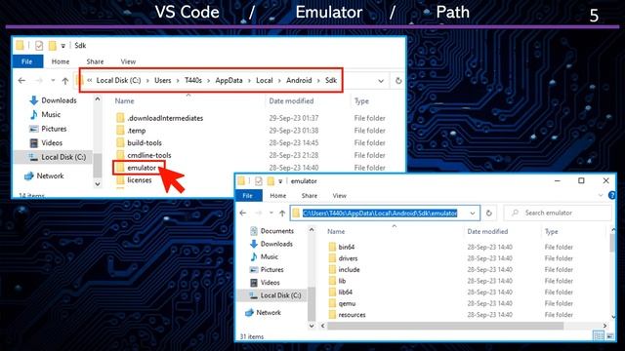Viewport: 625px width, 351px height.
Task: Select the .downloadIntermediates folder
Action: (165, 118)
